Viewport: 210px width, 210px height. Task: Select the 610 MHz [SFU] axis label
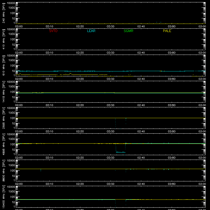click(3, 66)
